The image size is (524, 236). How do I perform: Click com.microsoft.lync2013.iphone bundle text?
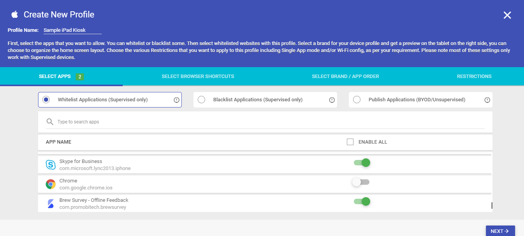pos(95,168)
